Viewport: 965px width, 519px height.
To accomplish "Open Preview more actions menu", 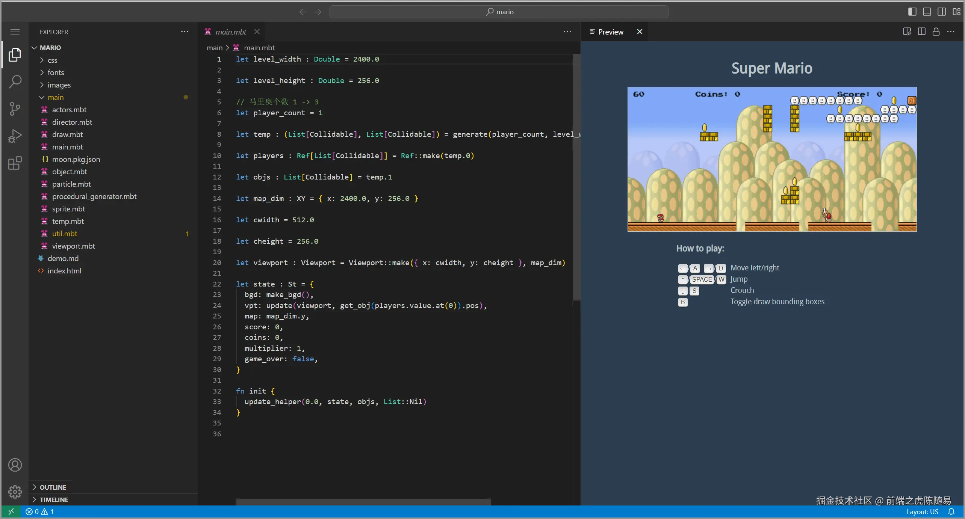I will (x=951, y=32).
